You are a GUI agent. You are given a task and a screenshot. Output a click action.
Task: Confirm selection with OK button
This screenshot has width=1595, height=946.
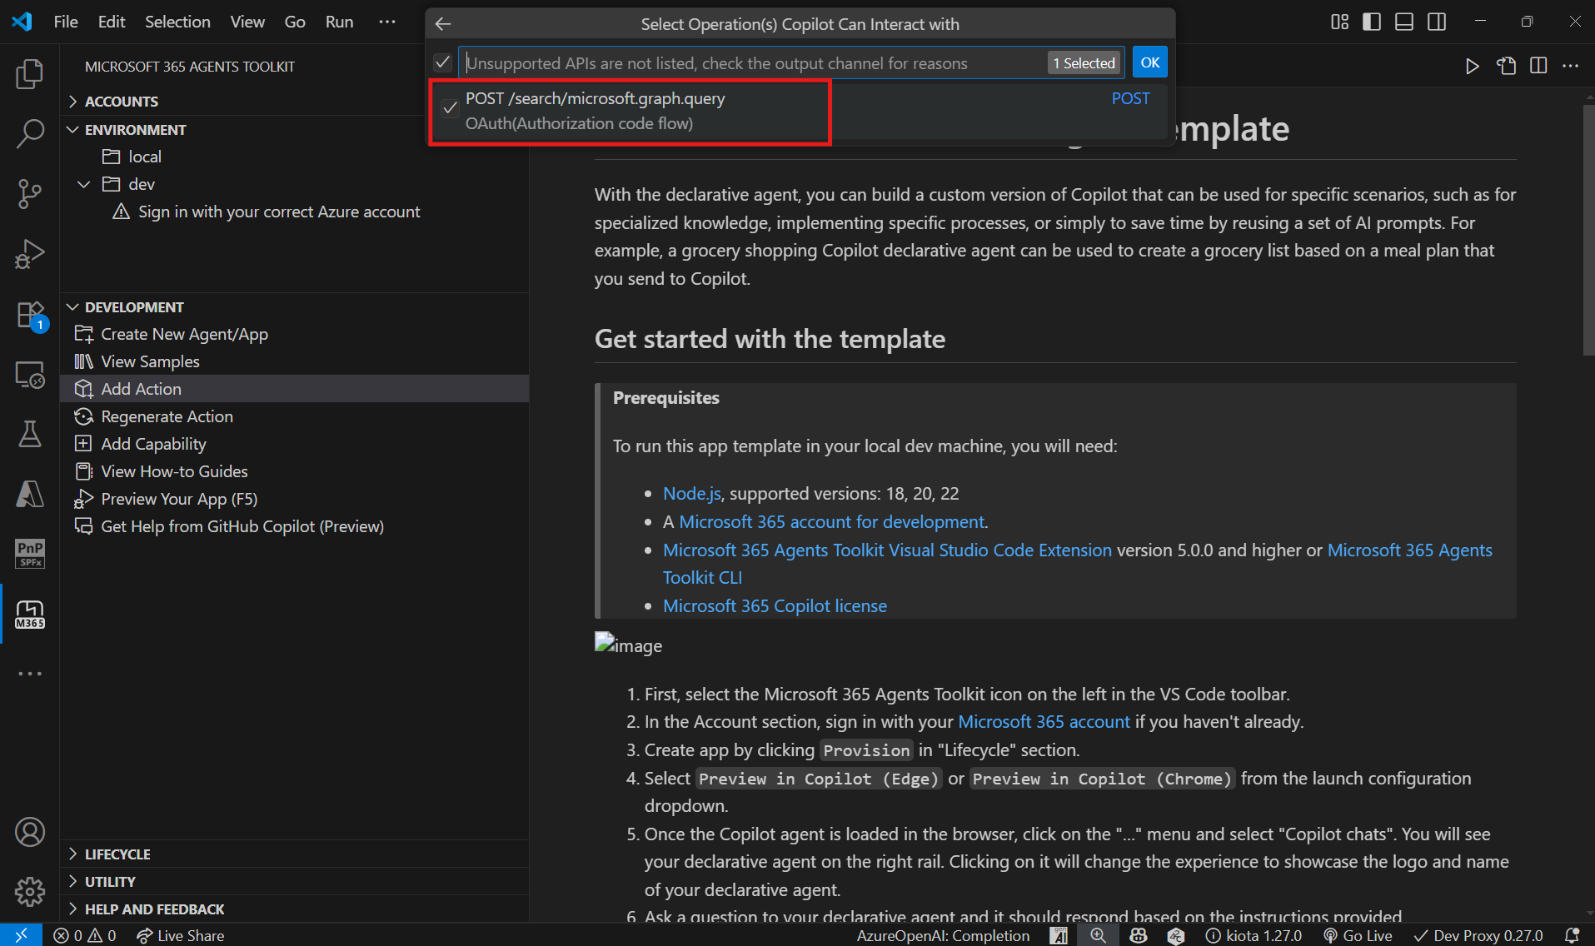[1149, 62]
